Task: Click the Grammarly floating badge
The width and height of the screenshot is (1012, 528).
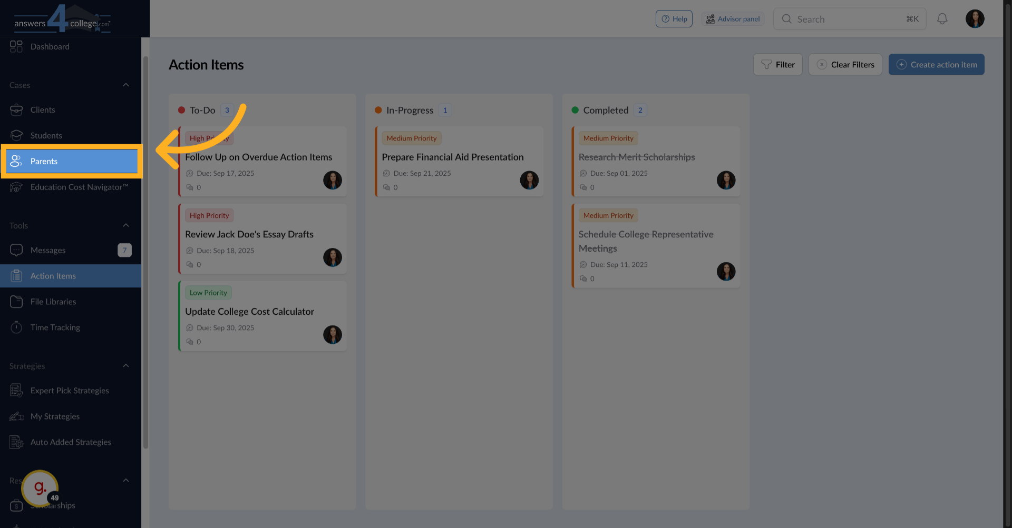Action: pos(40,488)
